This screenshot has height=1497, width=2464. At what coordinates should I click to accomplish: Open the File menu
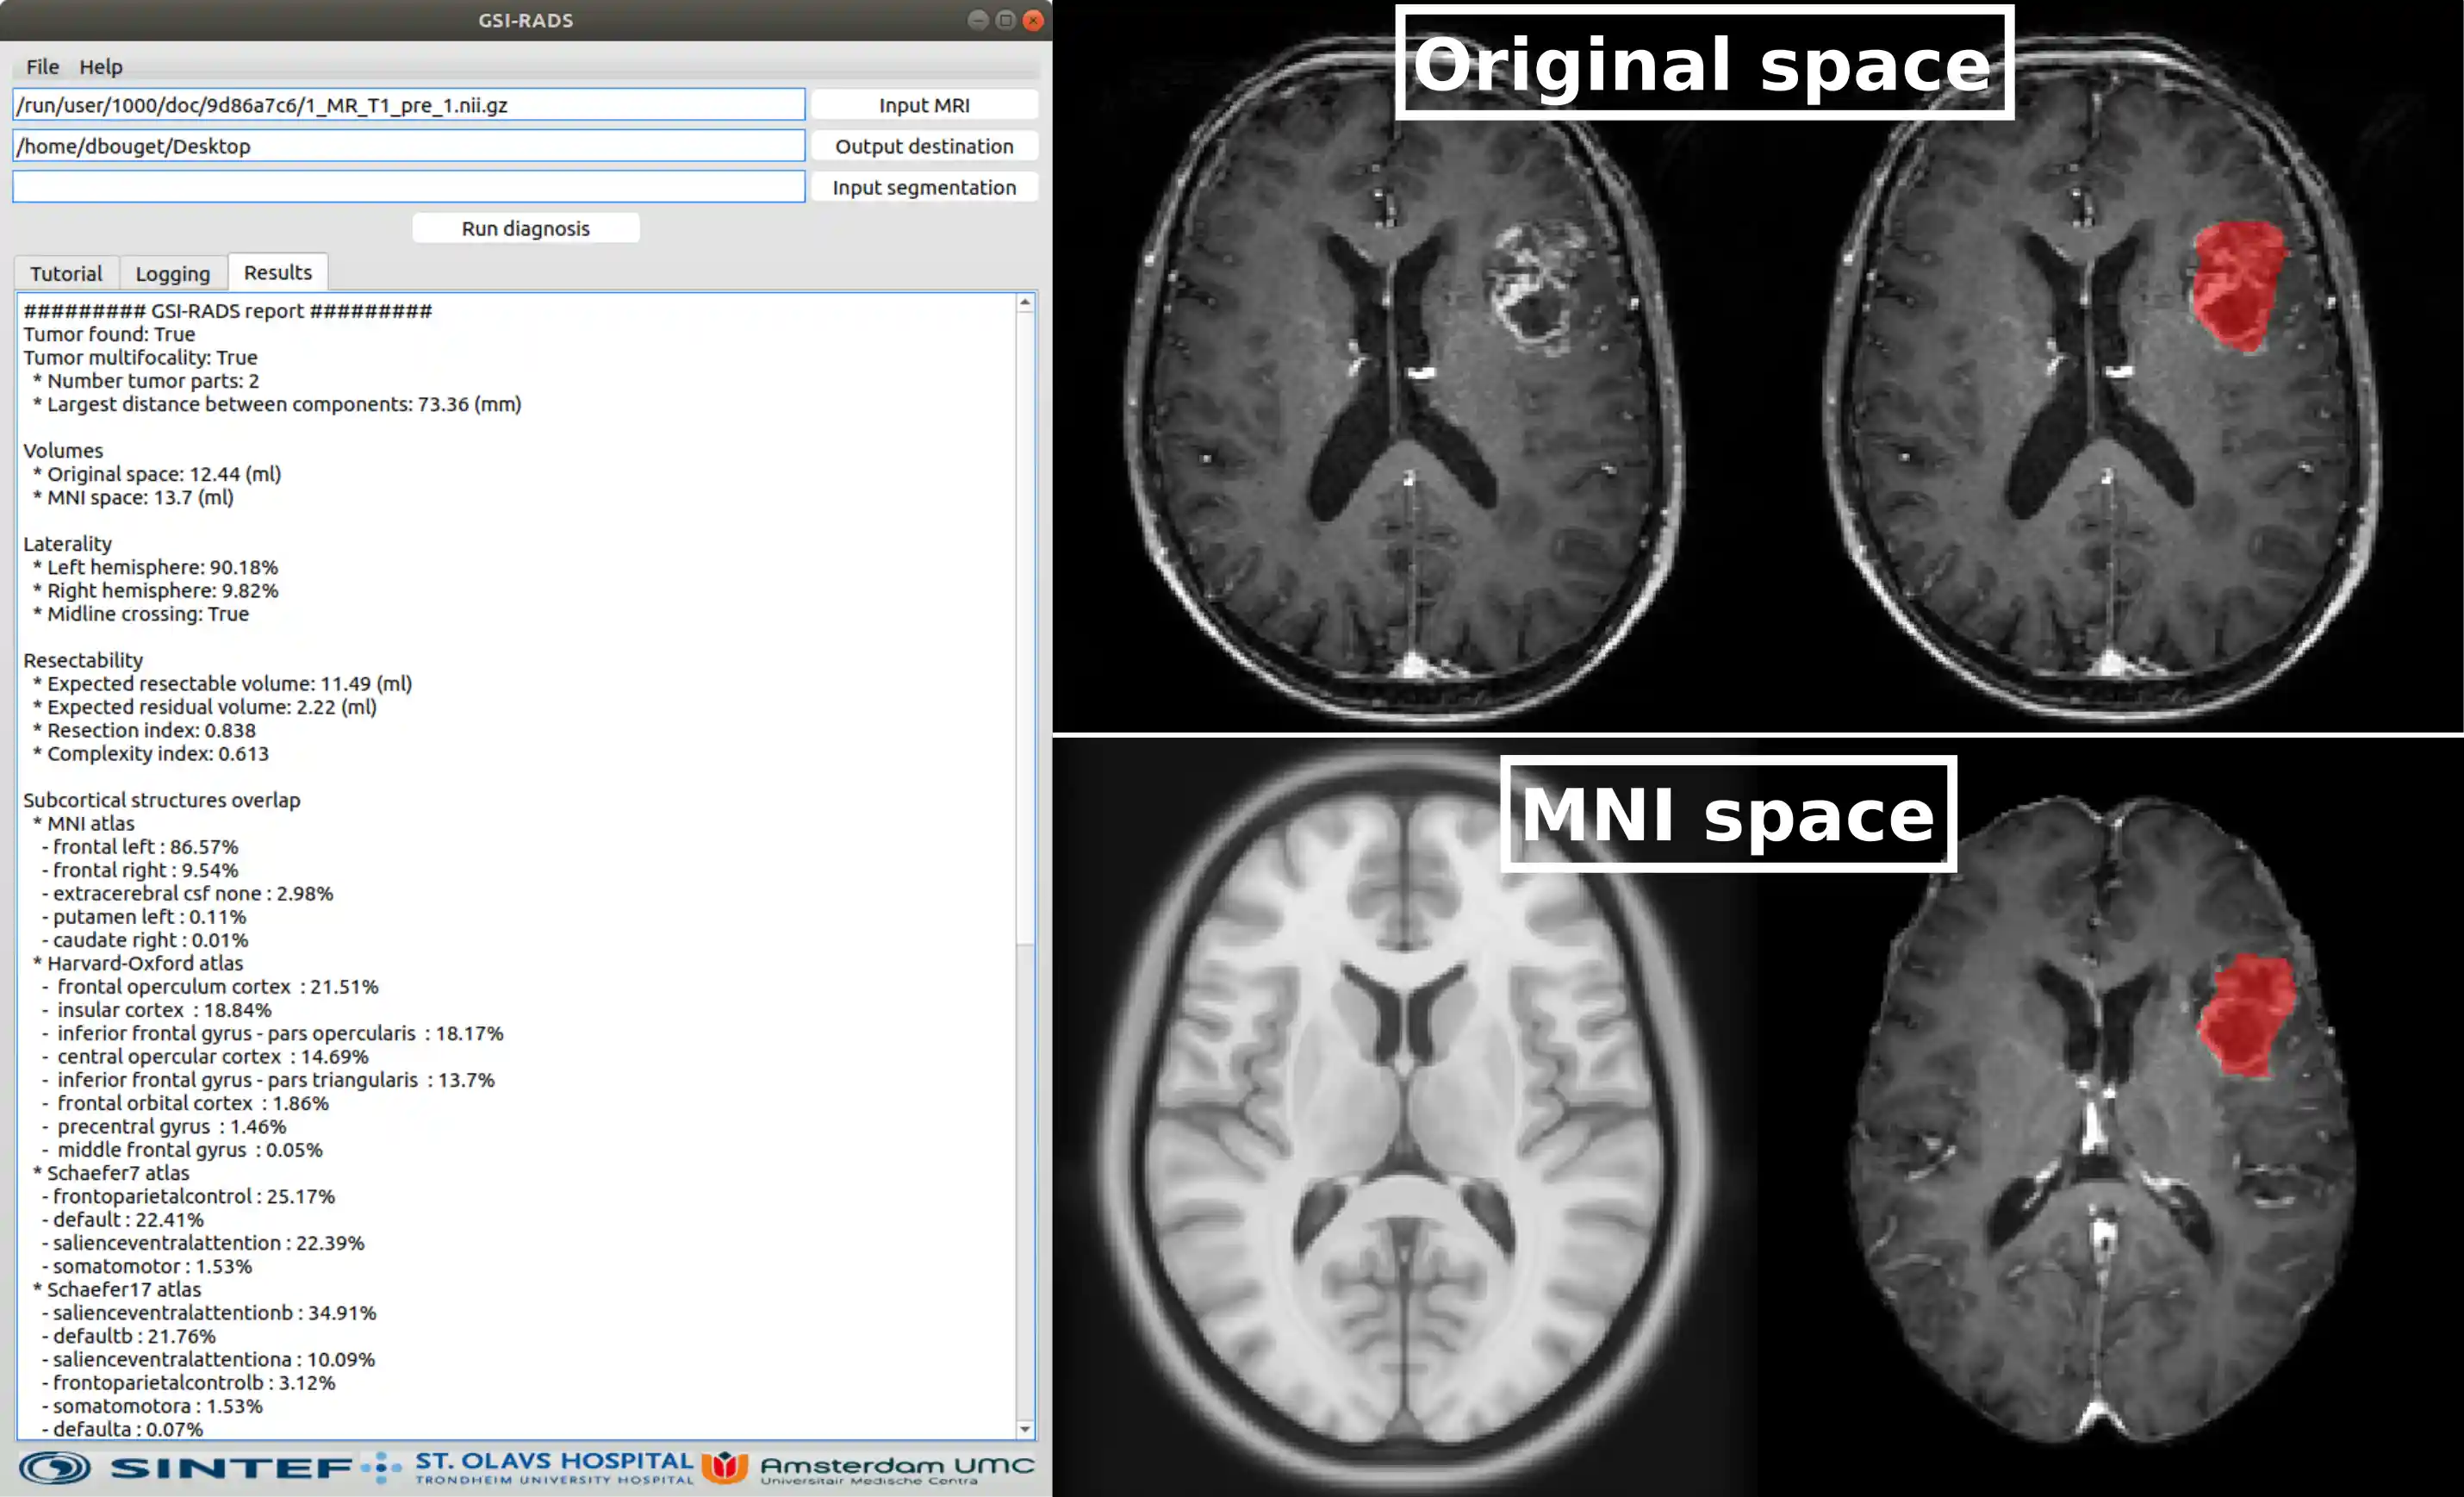click(x=42, y=66)
